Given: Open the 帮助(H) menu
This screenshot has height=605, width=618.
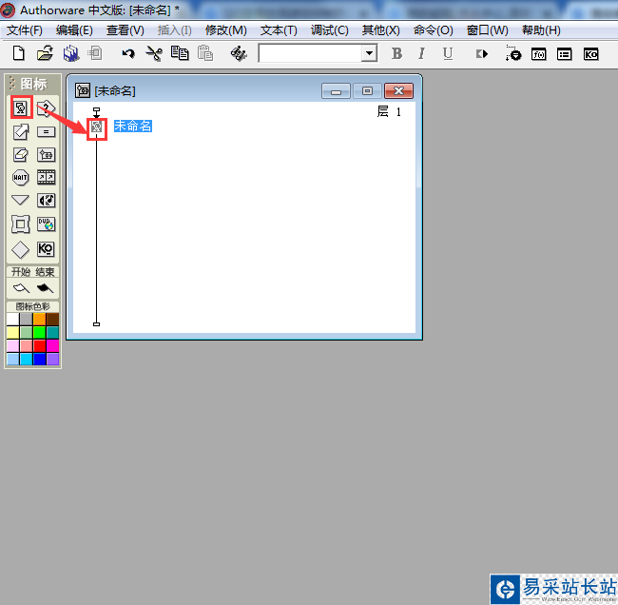Looking at the screenshot, I should coord(541,30).
